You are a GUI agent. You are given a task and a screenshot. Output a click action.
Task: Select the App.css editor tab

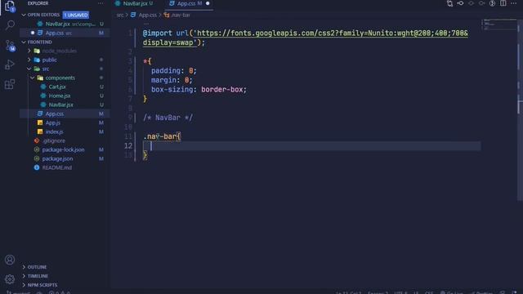(x=190, y=3)
